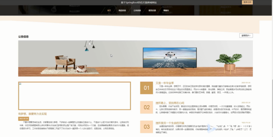
Task: Click the 新起点 announcement banner image
Action: [136, 59]
